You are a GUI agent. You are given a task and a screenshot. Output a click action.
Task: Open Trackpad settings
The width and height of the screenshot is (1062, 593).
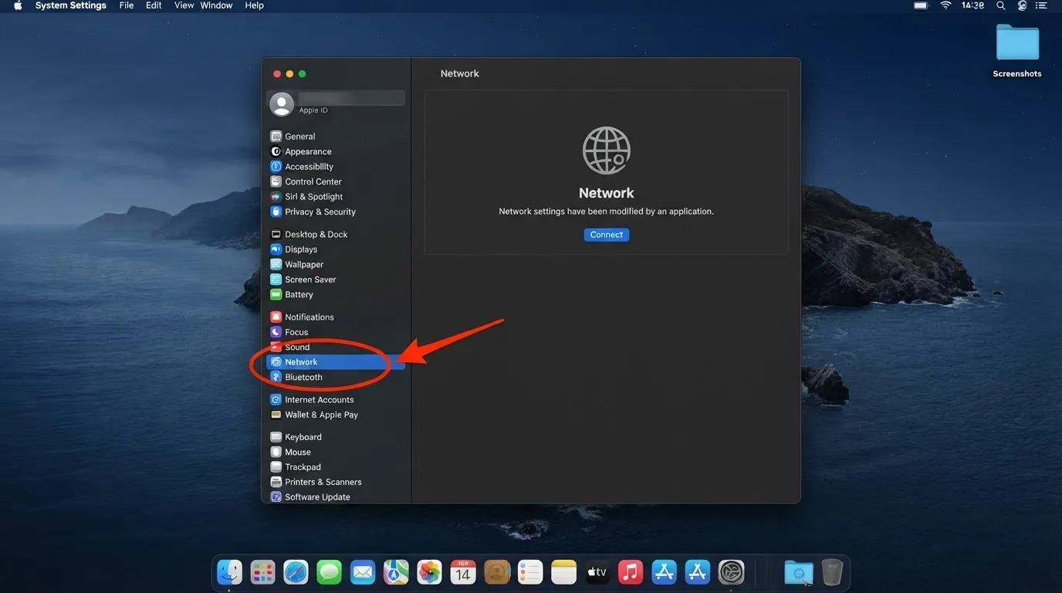[x=336, y=467]
